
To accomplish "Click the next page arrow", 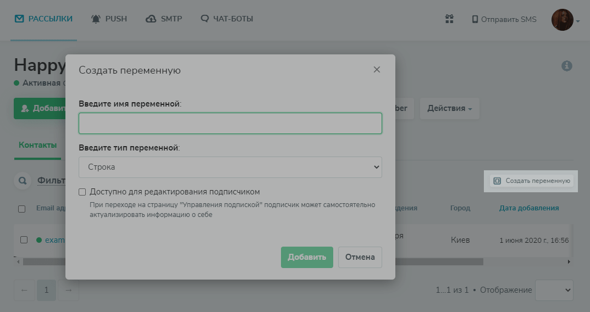I will coord(69,290).
